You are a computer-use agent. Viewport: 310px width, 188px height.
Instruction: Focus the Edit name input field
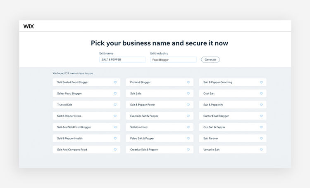click(123, 60)
